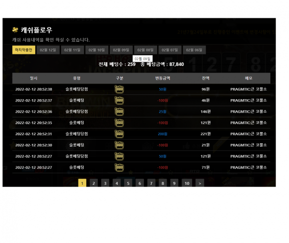Click the 221원 balance value
289x243 pixels.
[206, 134]
